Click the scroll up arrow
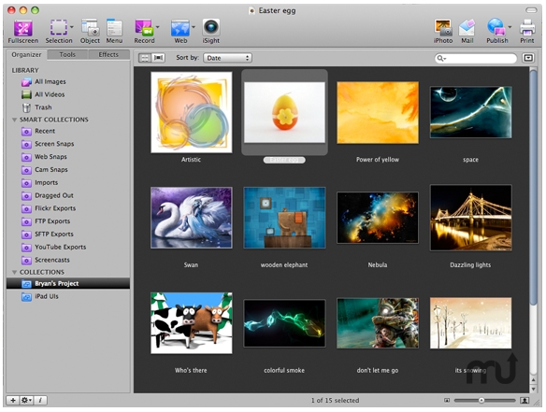The image size is (546, 412). (x=533, y=380)
